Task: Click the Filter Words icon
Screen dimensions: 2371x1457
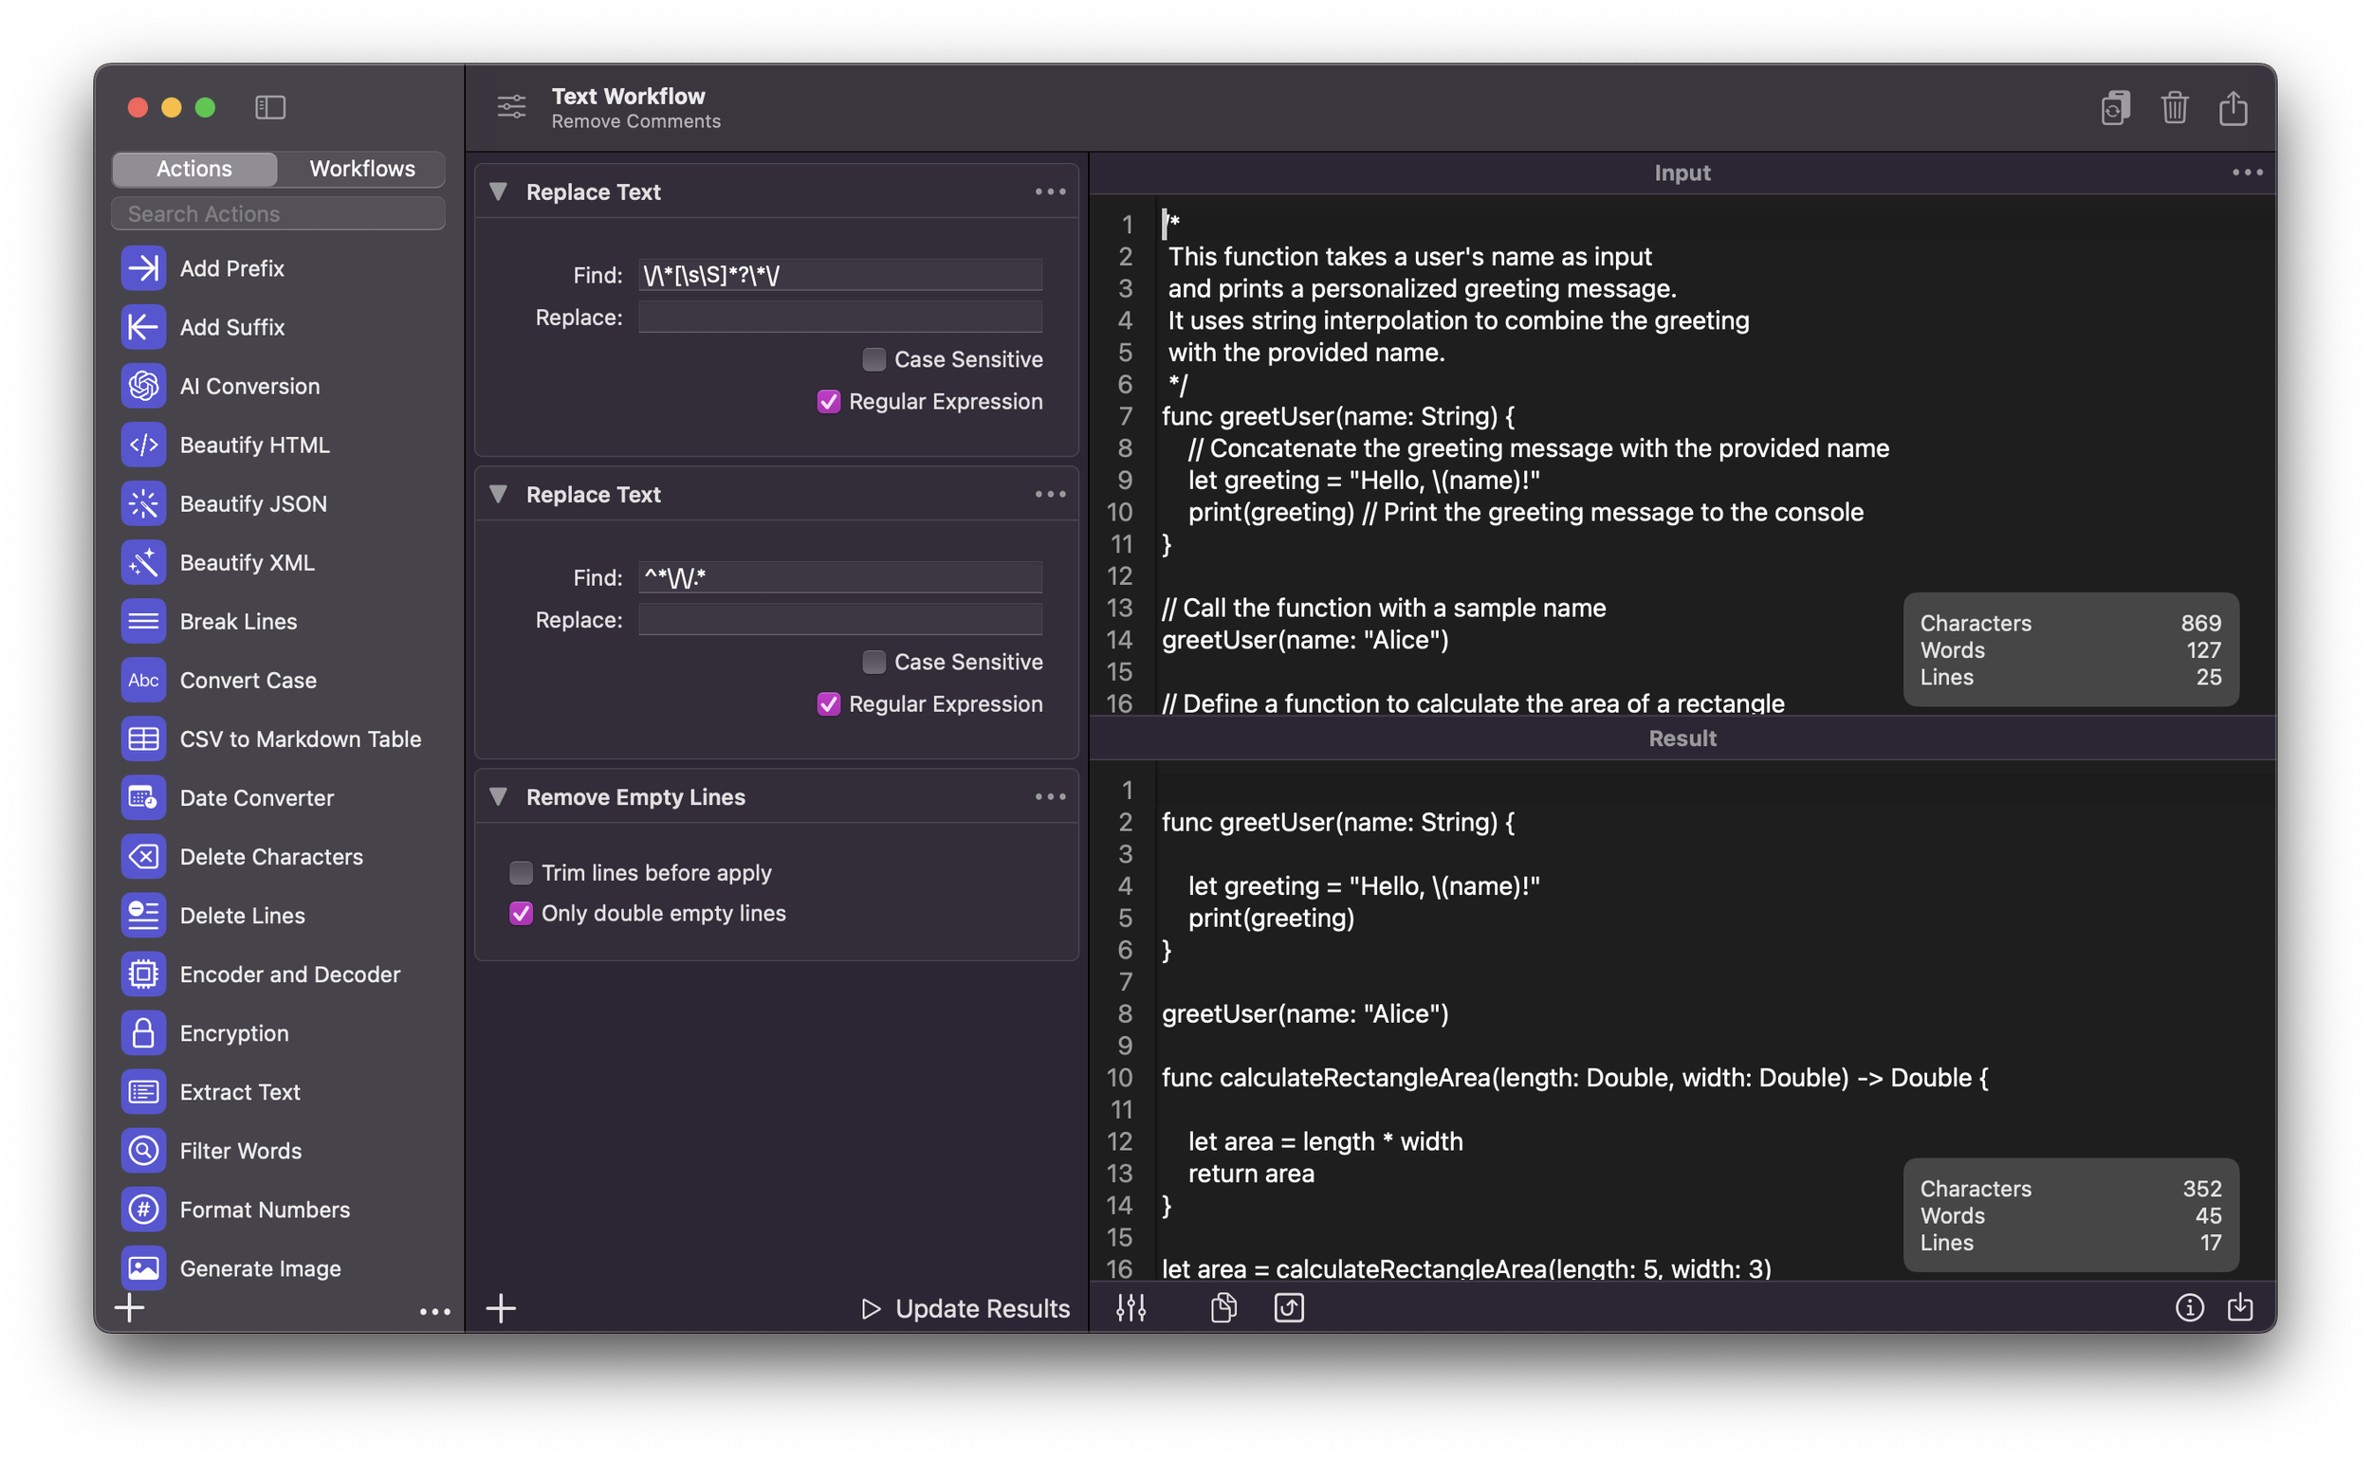Action: tap(143, 1150)
